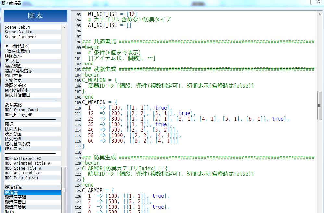Click code editor scroll up arrow

(x=319, y=14)
